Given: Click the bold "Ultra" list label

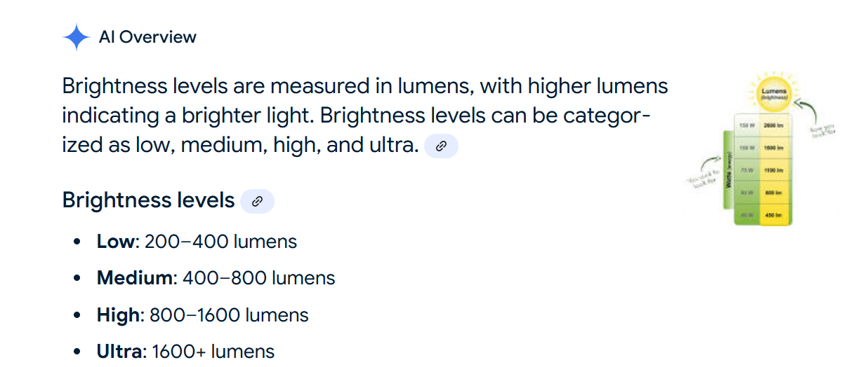Looking at the screenshot, I should [119, 351].
